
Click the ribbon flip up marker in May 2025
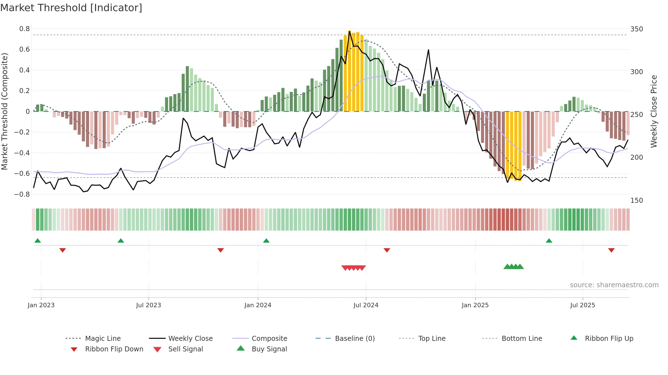(549, 241)
